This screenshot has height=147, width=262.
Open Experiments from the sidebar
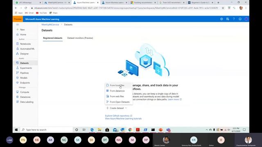pos(25,68)
